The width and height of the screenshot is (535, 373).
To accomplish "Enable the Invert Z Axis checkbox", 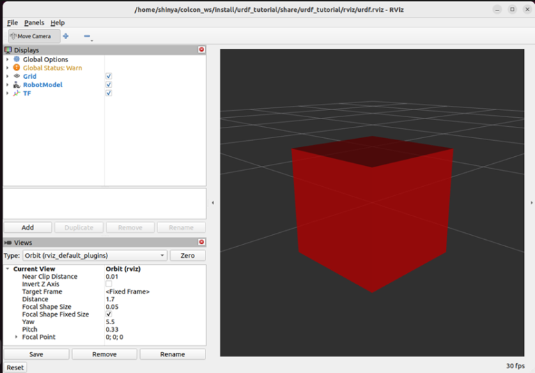I will coord(109,284).
